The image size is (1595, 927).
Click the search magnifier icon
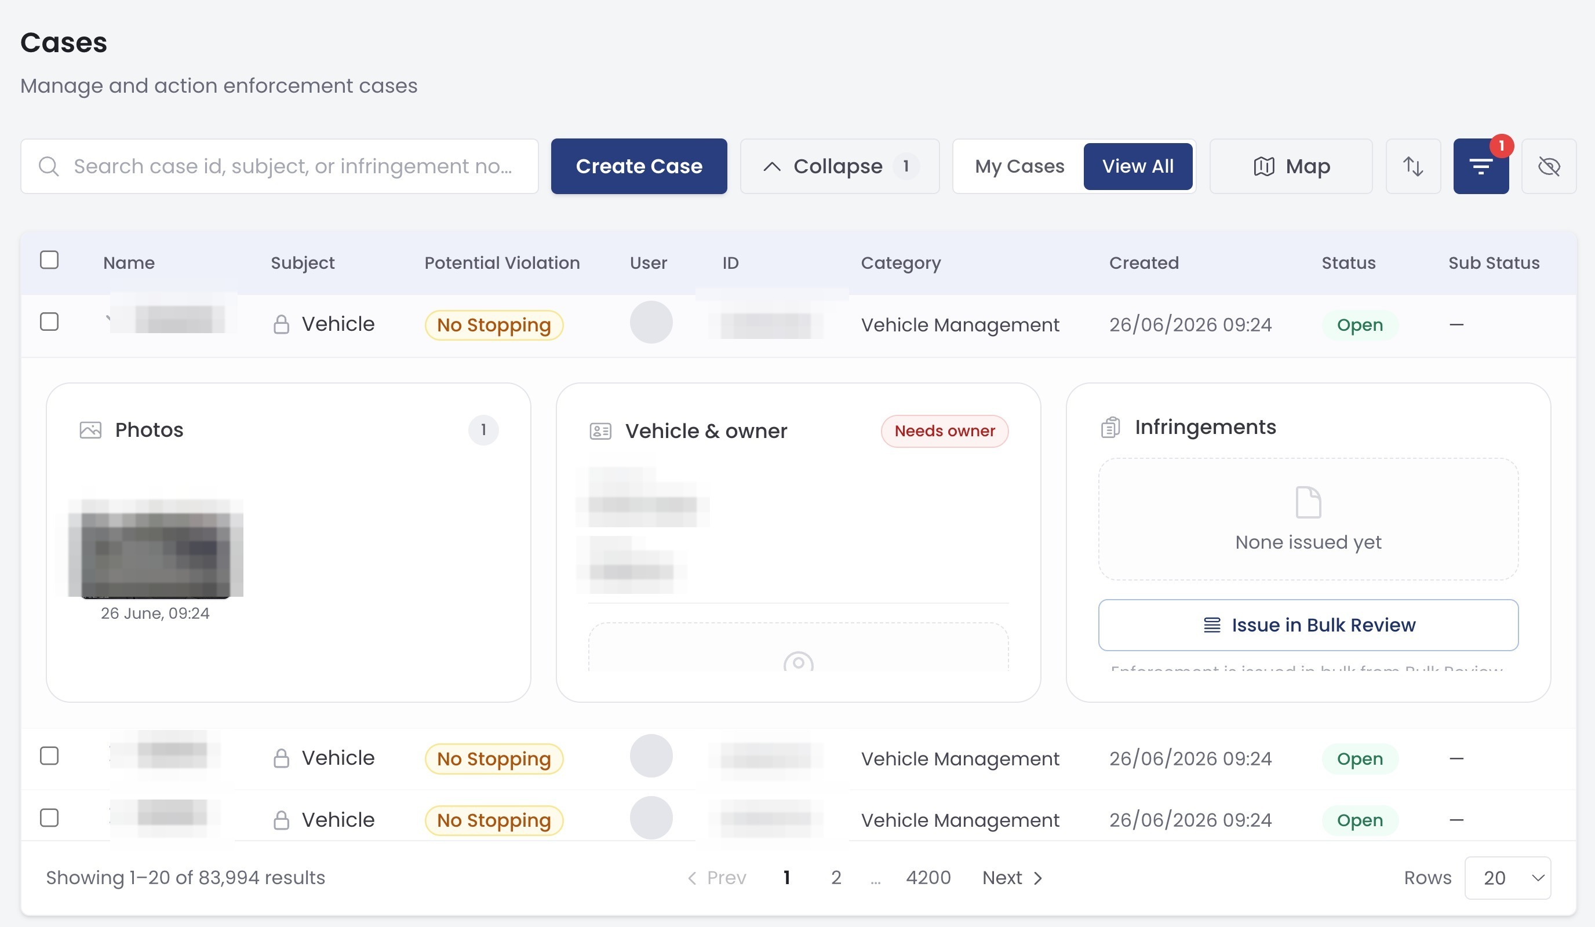[x=48, y=166]
